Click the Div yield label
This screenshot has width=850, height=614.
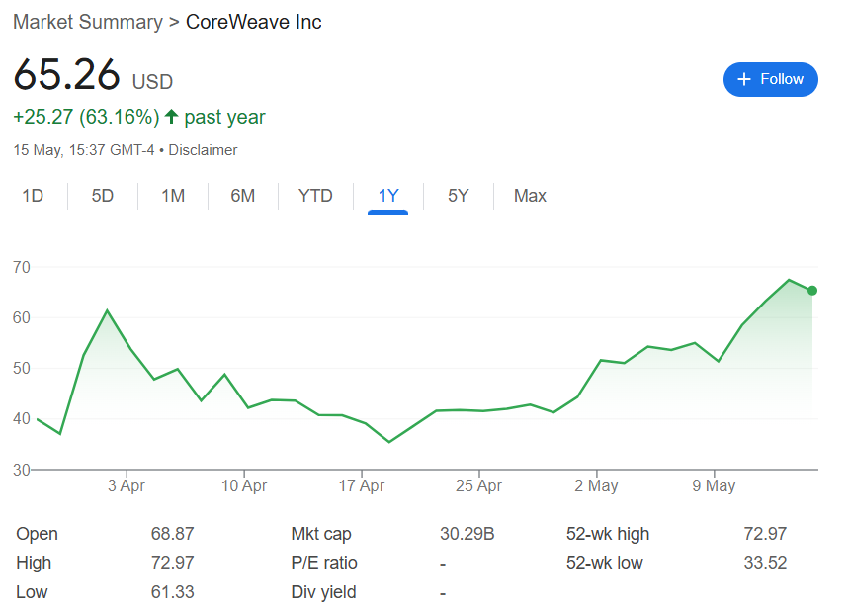[323, 592]
